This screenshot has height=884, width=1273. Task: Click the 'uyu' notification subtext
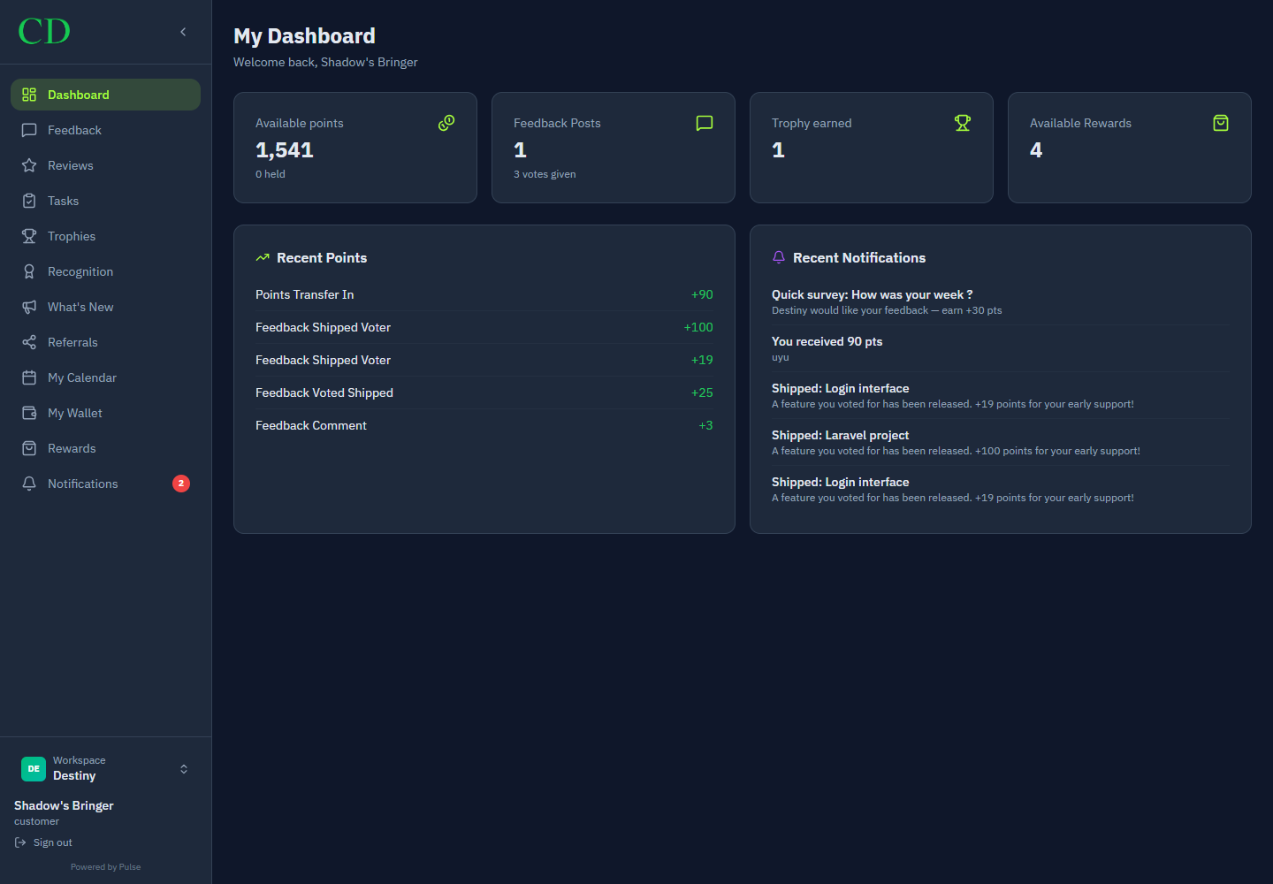(x=781, y=357)
